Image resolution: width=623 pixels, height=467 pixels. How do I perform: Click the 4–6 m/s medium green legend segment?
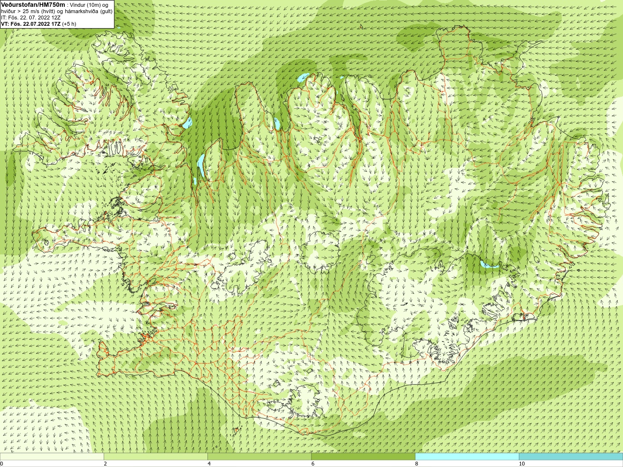(x=259, y=457)
